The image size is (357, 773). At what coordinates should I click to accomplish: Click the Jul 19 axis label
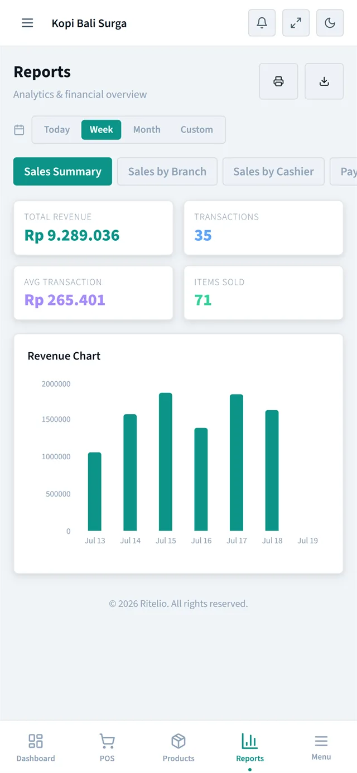point(308,541)
